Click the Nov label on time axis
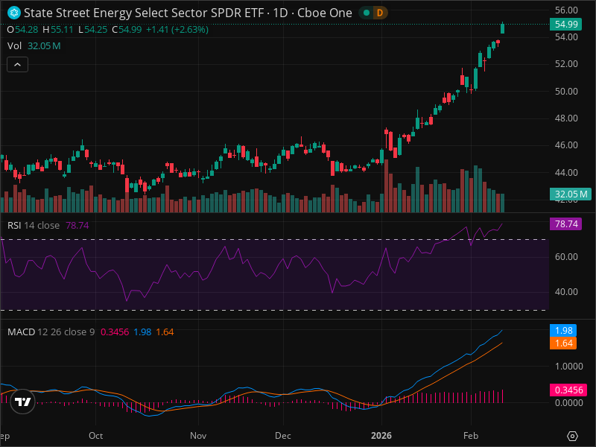The height and width of the screenshot is (447, 596). coord(198,436)
